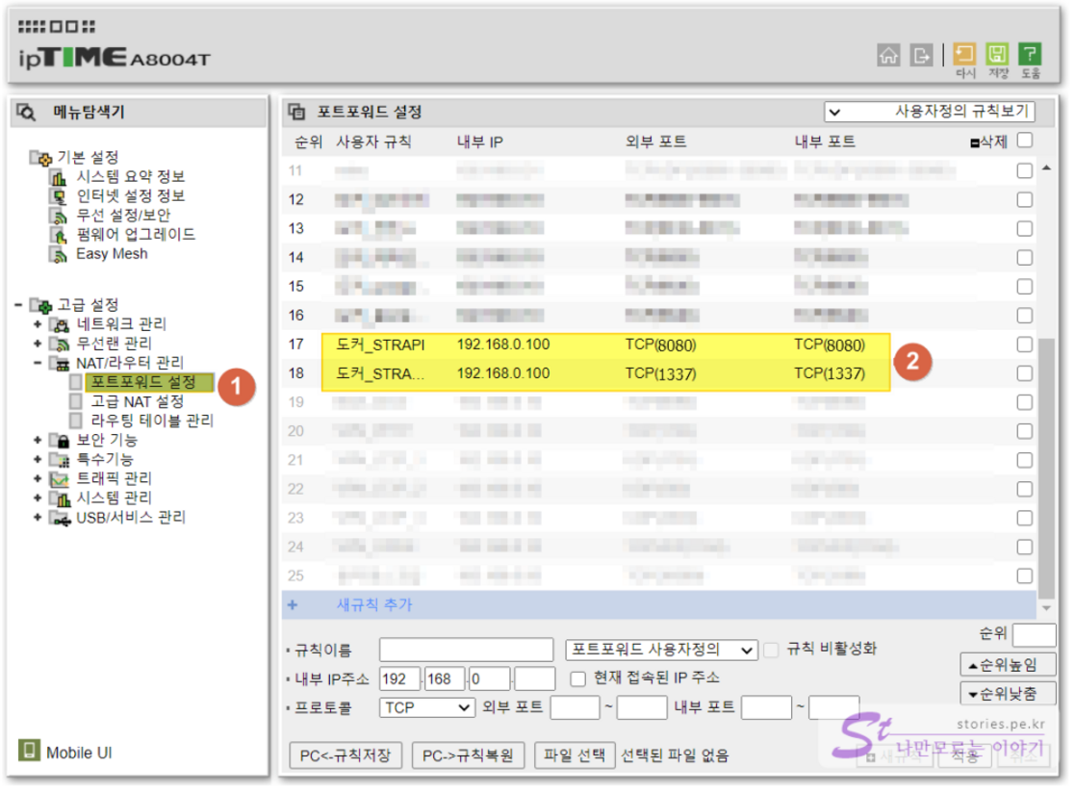Enable the 현재 접속된 IP 주소 checkbox
This screenshot has width=1075, height=793.
pyautogui.click(x=577, y=678)
